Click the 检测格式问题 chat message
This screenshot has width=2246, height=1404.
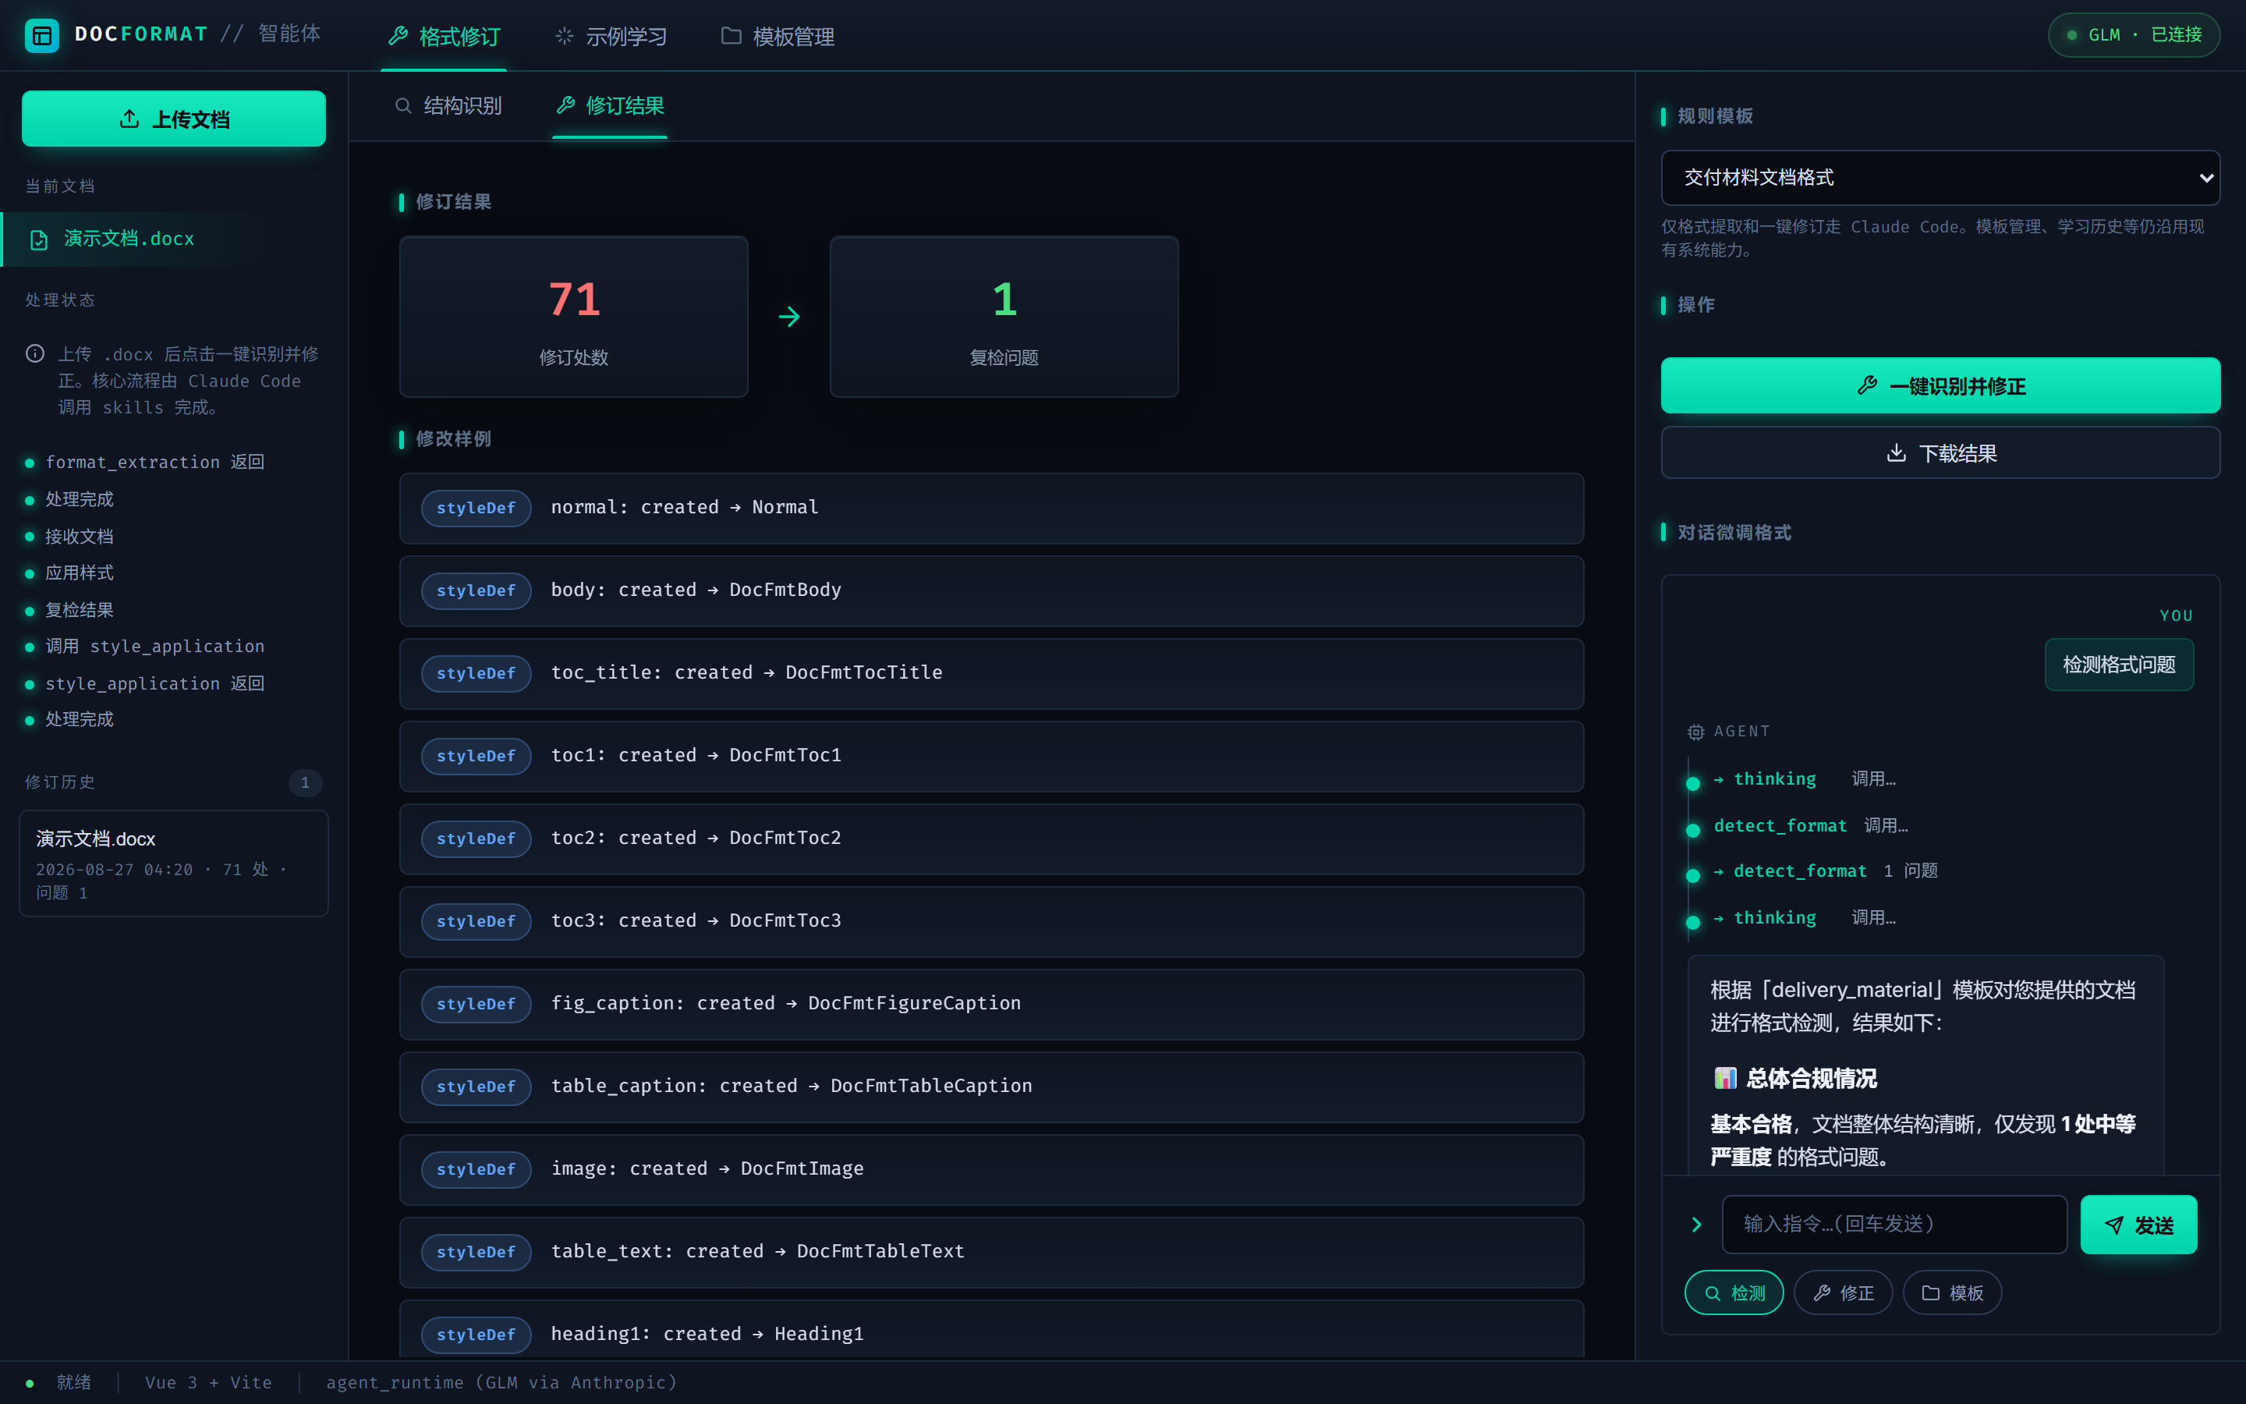coord(2118,665)
